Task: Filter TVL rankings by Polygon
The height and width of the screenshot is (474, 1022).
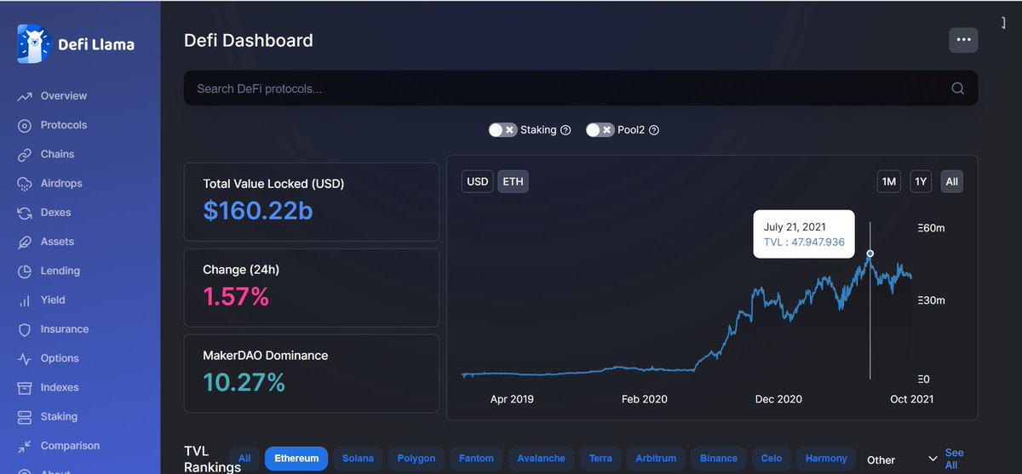Action: coord(416,459)
